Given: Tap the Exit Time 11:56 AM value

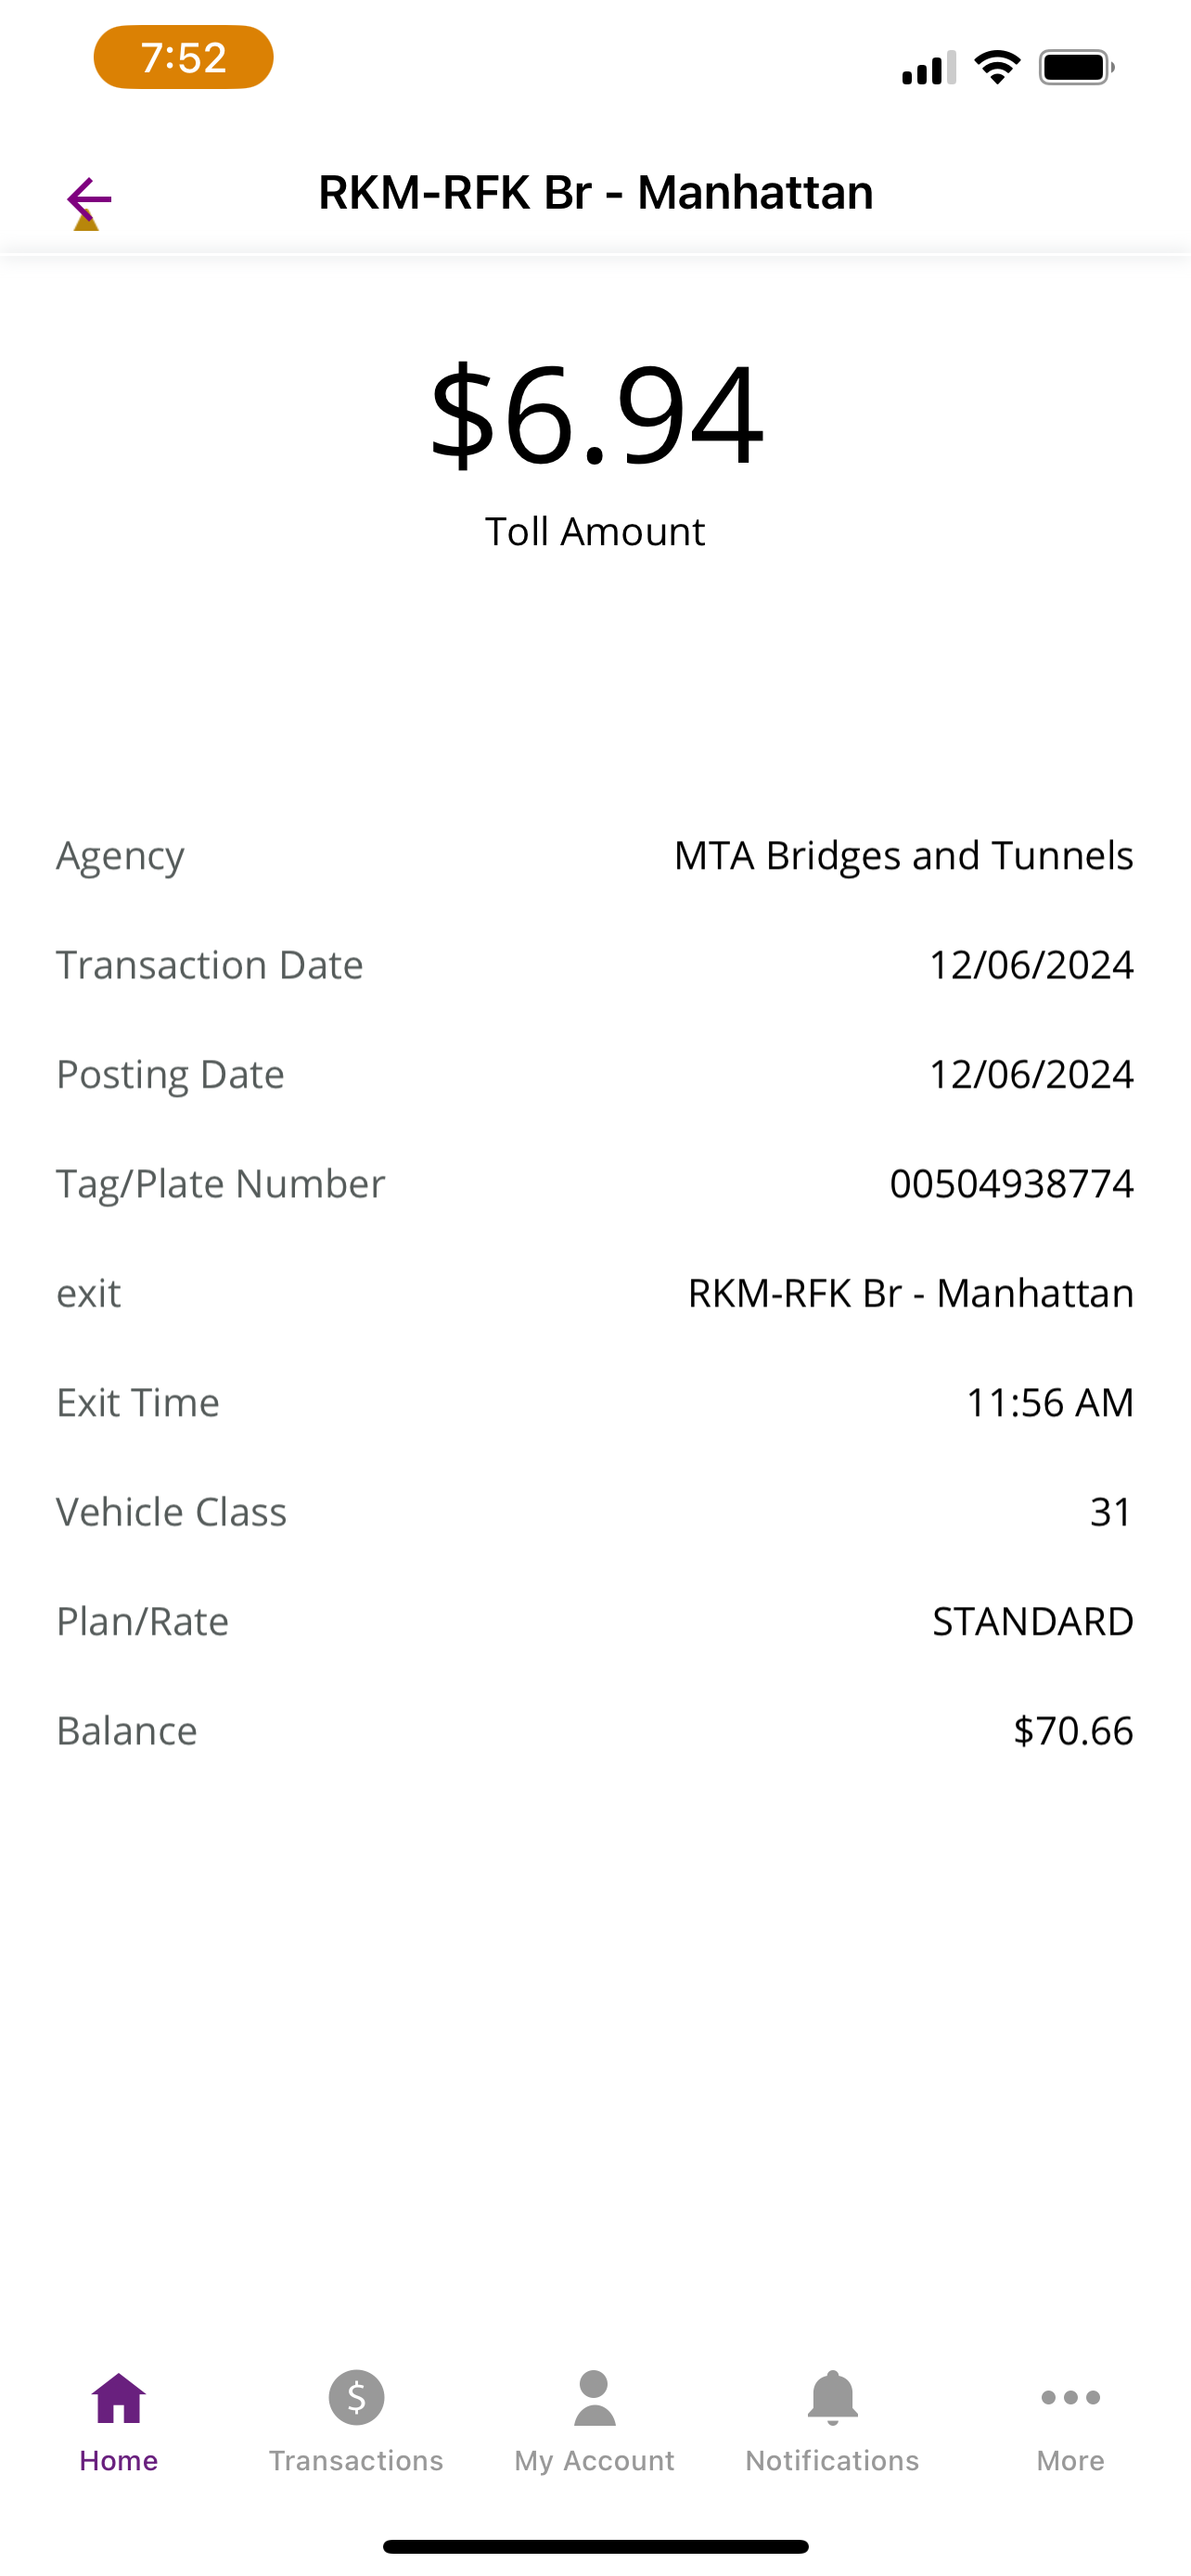Looking at the screenshot, I should coord(1049,1403).
